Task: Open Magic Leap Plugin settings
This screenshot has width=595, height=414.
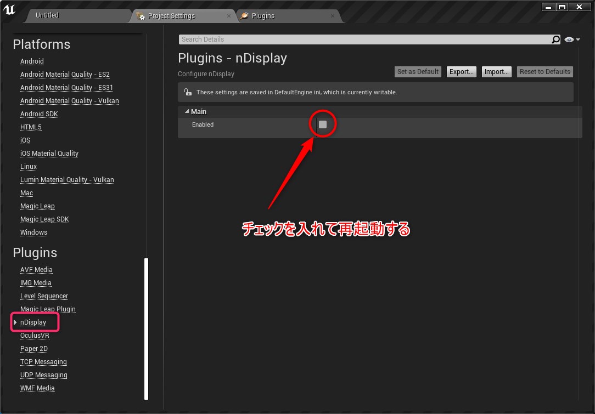Action: pos(48,309)
